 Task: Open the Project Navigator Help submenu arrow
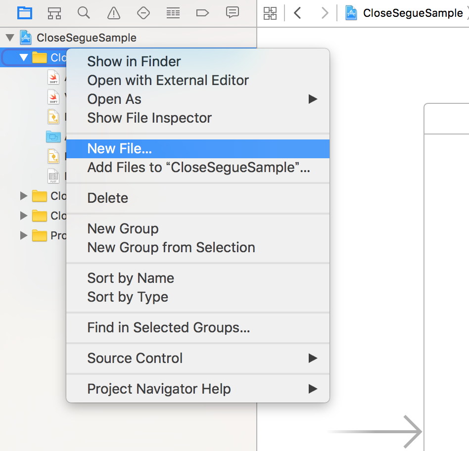pyautogui.click(x=313, y=389)
